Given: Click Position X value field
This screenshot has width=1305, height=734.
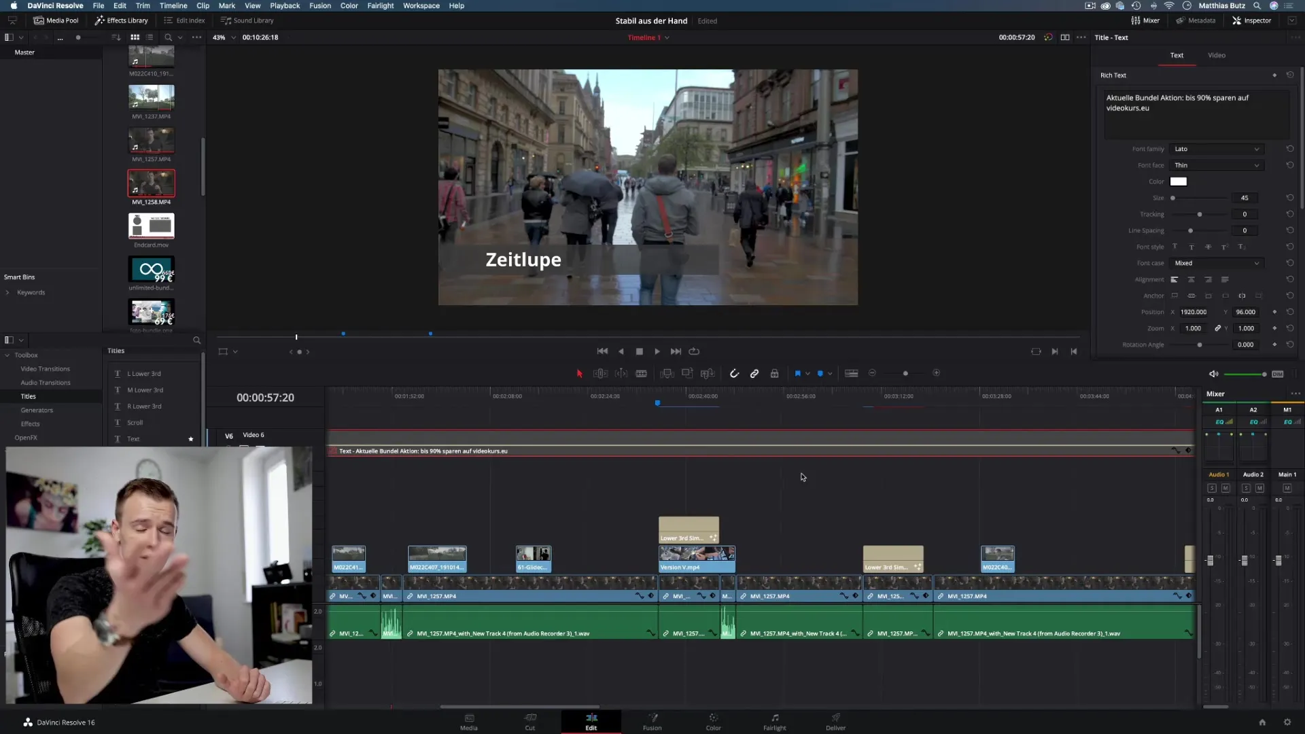Looking at the screenshot, I should (x=1193, y=312).
